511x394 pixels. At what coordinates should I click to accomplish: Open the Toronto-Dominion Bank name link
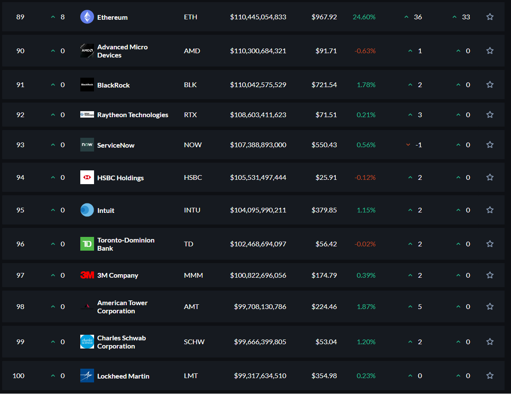pos(126,244)
